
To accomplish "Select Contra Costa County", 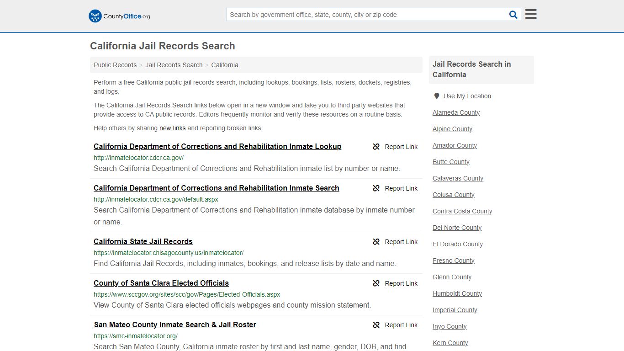I will [463, 211].
